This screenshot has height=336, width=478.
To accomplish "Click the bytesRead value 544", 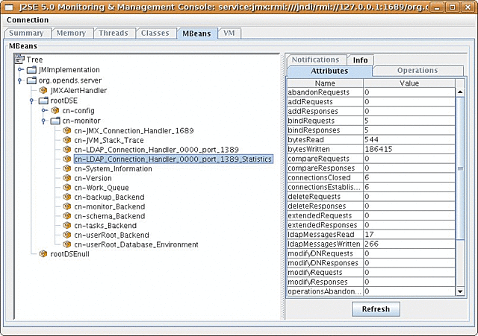I will 409,139.
